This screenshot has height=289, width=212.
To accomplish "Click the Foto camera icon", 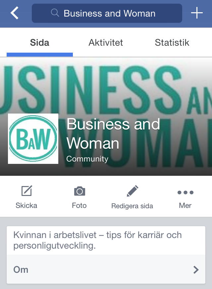I will point(79,191).
